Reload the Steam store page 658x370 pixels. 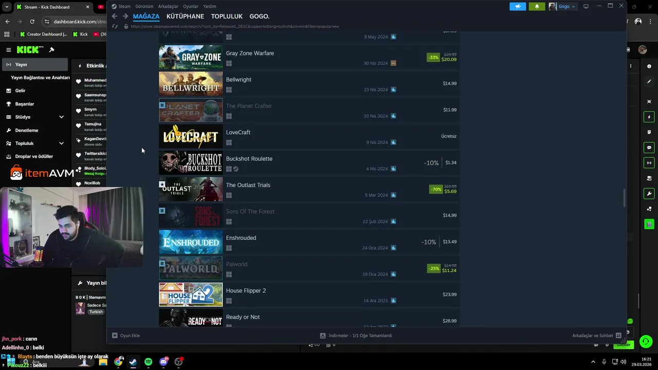pyautogui.click(x=115, y=26)
